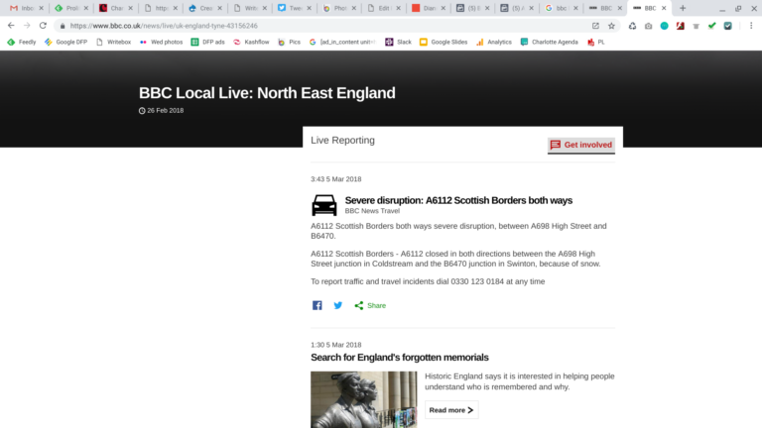Bookmark this page with the star icon

click(x=611, y=26)
